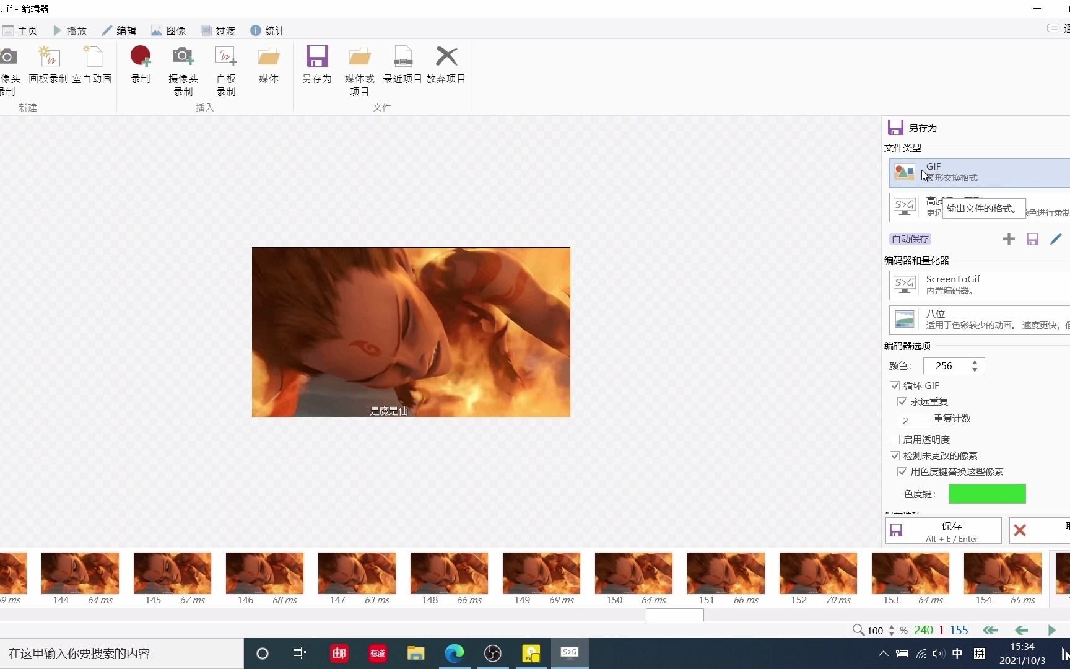Enable 启用透明度 checkbox
This screenshot has height=669, width=1070.
click(x=895, y=440)
